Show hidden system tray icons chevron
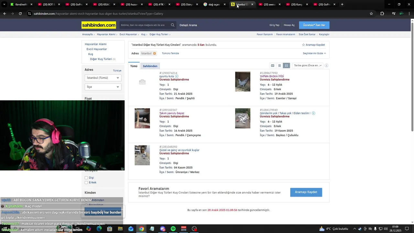The image size is (414, 233). tap(354, 229)
